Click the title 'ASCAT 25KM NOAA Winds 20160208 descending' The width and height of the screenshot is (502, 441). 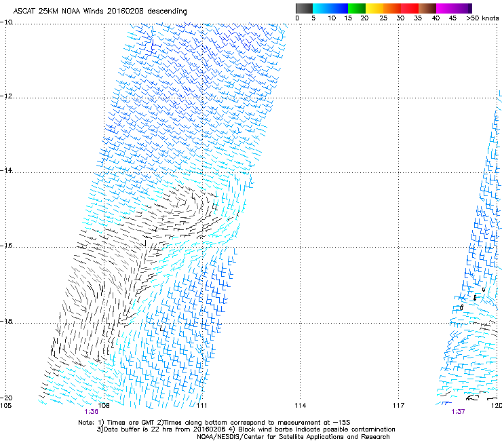pyautogui.click(x=100, y=11)
